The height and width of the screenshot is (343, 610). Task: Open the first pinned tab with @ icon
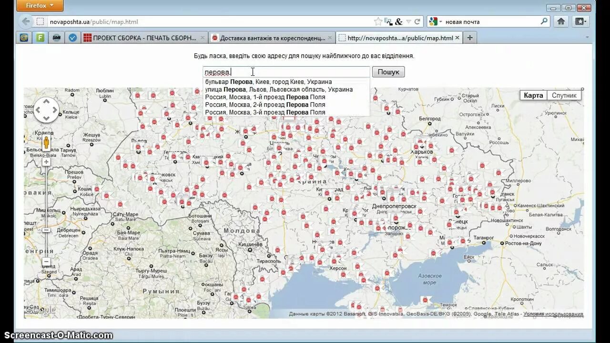click(23, 38)
